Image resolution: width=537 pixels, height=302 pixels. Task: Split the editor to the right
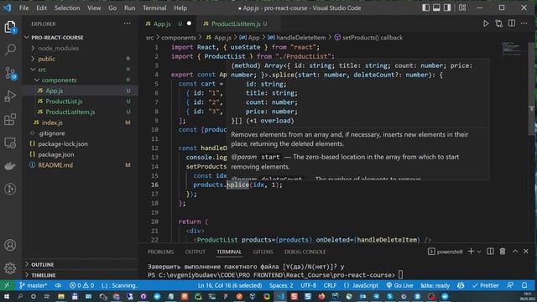pyautogui.click(x=512, y=23)
